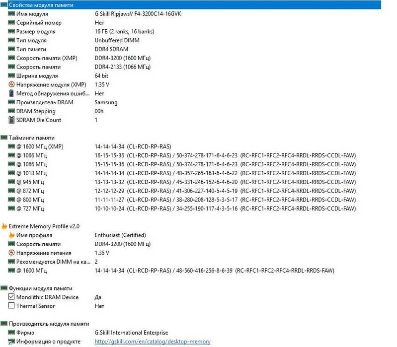Viewport: 397px width, 347px height.
Task: Click the voltage icon beside Напряжение модуля (XMP)
Action: pyautogui.click(x=11, y=84)
